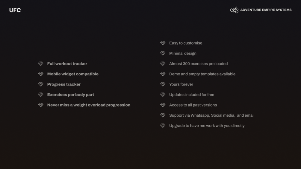
Task: Click the UFC title in the corner
Action: tap(15, 10)
